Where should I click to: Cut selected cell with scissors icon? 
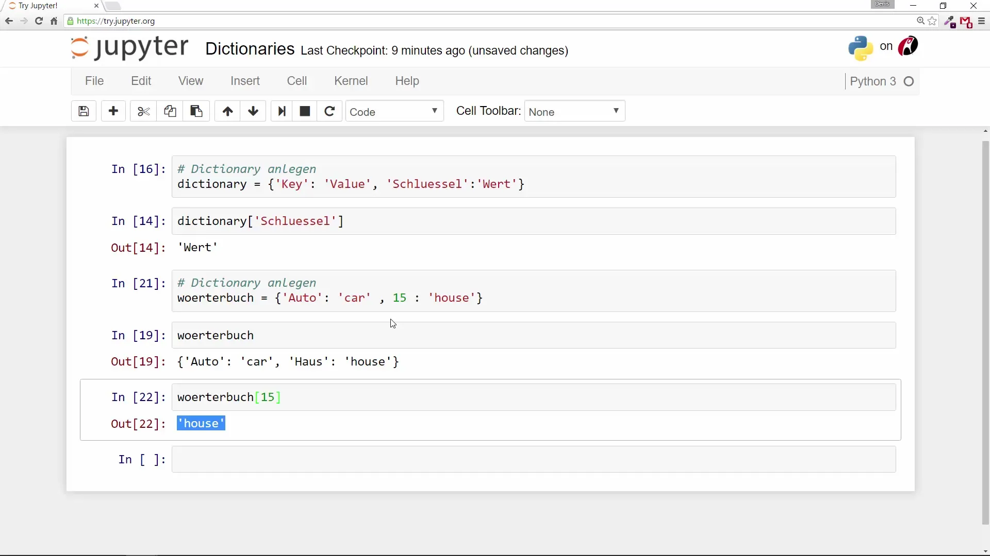pyautogui.click(x=143, y=111)
